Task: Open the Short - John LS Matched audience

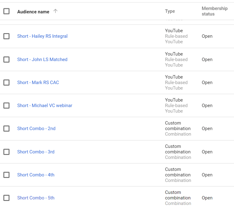Action: point(42,60)
